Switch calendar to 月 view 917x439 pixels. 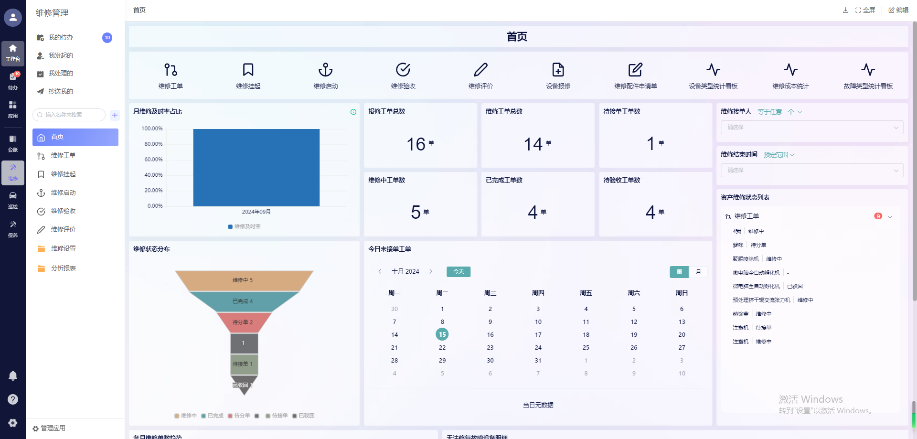pyautogui.click(x=698, y=272)
